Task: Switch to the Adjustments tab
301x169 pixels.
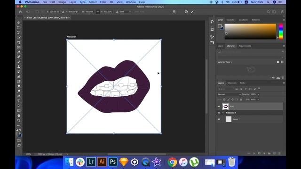Action: pos(245,46)
